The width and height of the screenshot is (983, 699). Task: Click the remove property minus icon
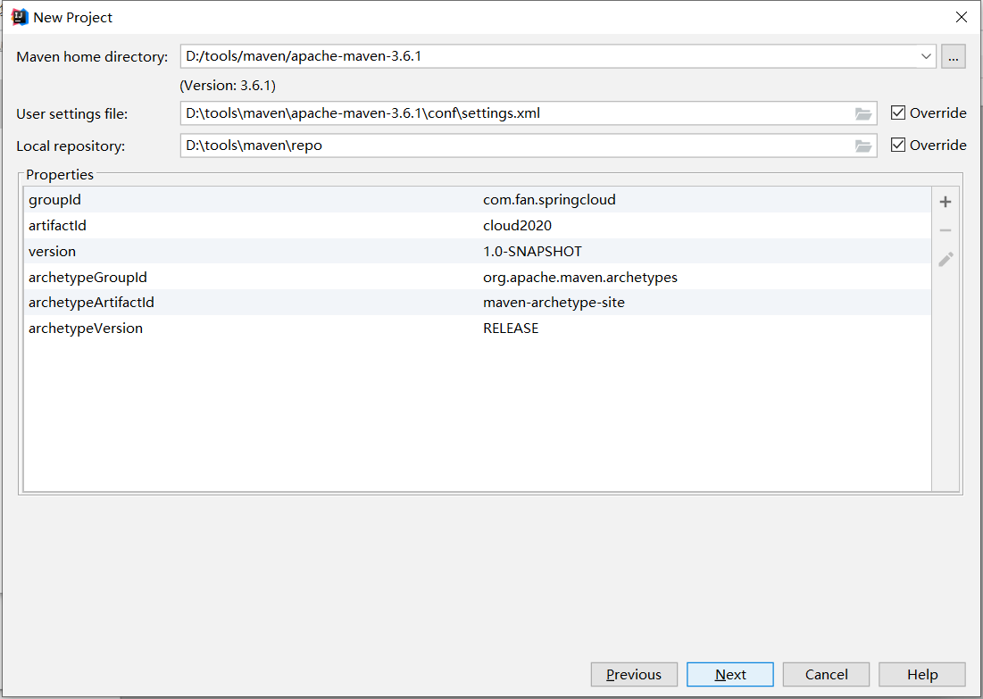tap(946, 230)
